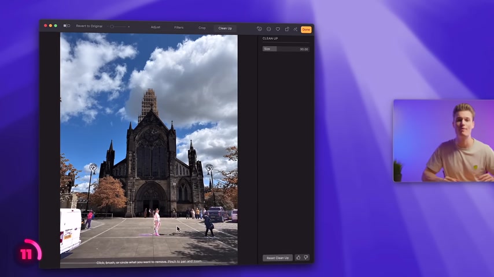Click the auto-enhance magic wand icon

pyautogui.click(x=296, y=29)
